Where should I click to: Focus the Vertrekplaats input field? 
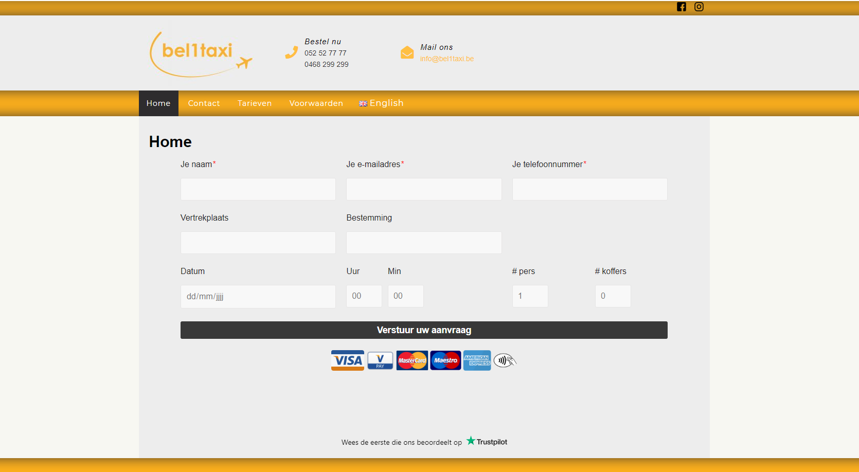(258, 243)
